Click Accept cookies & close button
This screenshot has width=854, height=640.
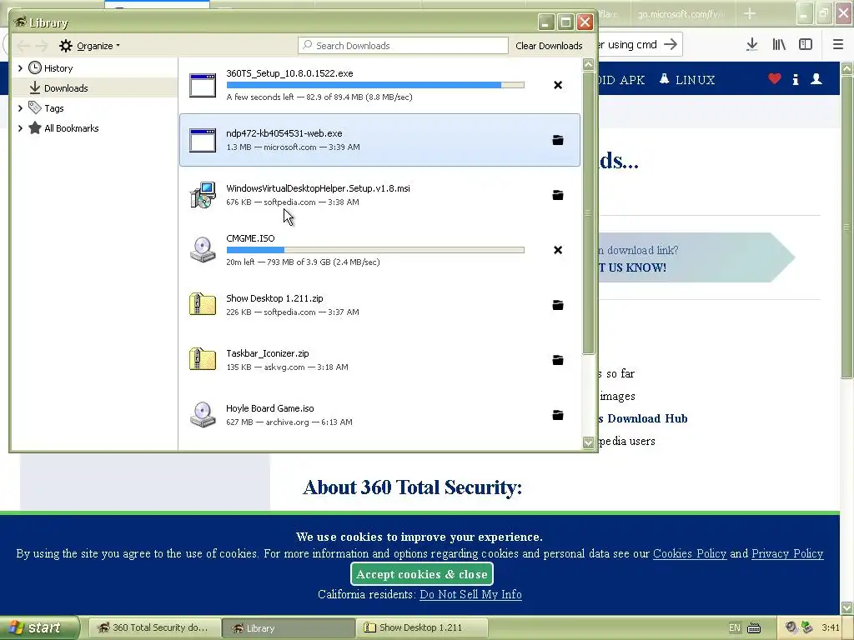[422, 574]
